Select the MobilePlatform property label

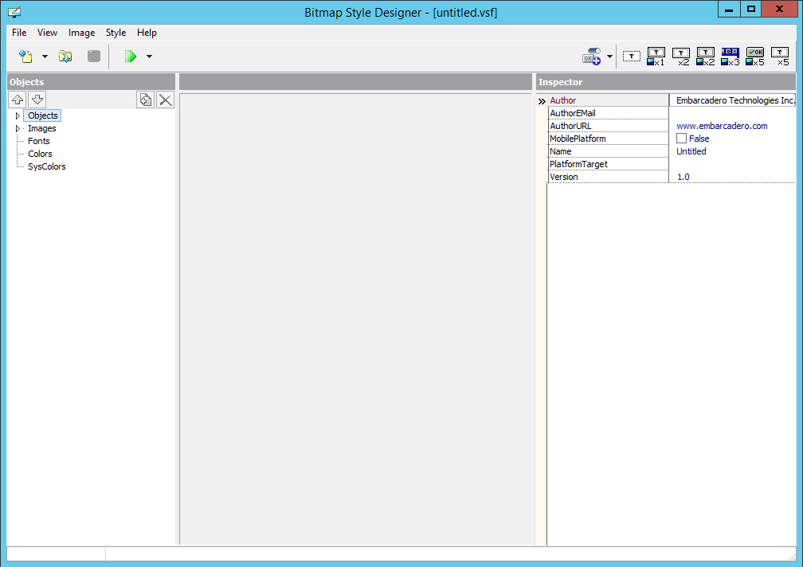[577, 139]
